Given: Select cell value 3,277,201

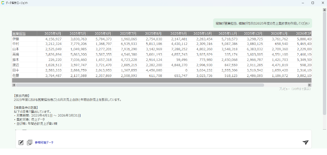Looking at the screenshot, I should pos(104,49).
